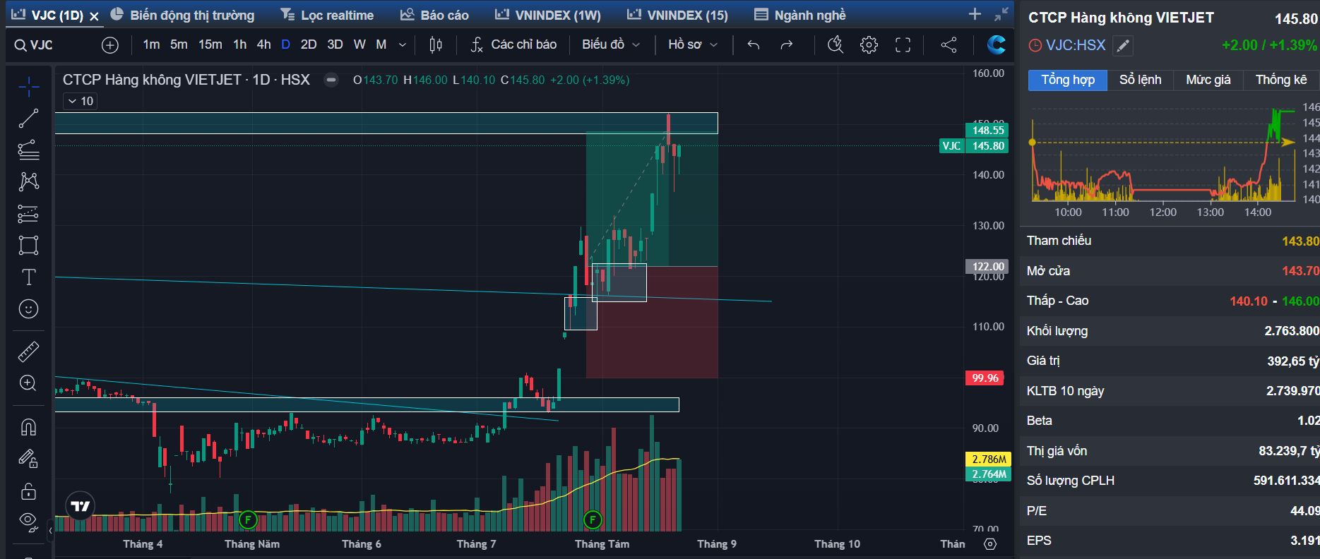Open the Mức giá panel tab
1320x559 pixels.
click(1208, 80)
